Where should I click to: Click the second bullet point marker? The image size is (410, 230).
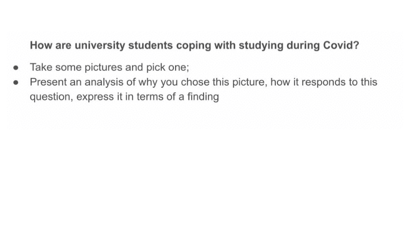(16, 82)
